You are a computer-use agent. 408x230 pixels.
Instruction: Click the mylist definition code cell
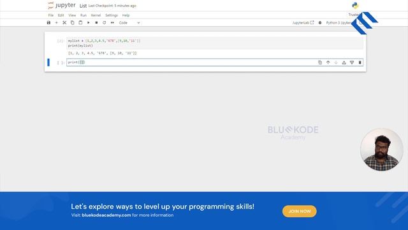(x=215, y=43)
